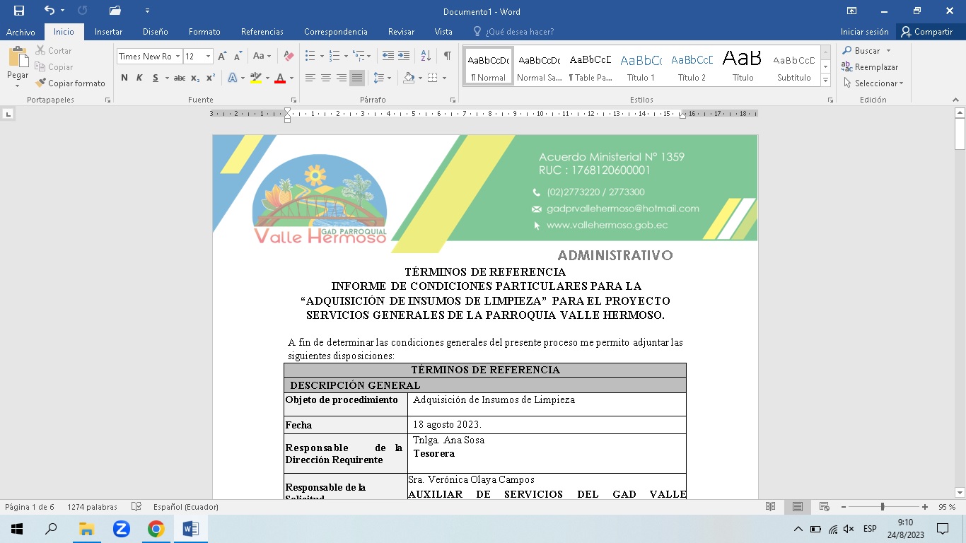
Task: Click the zoom slider in status bar
Action: pyautogui.click(x=883, y=507)
